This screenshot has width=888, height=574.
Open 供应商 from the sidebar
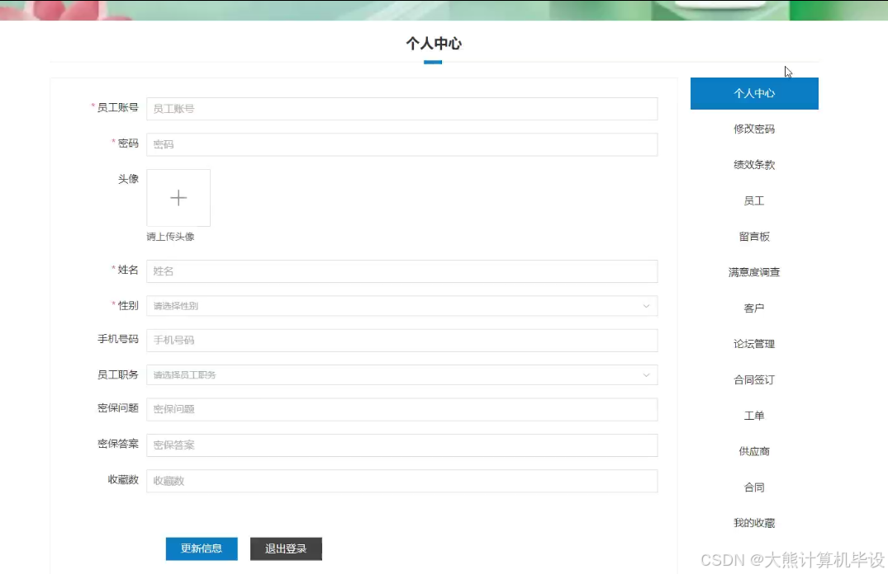754,451
